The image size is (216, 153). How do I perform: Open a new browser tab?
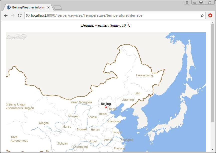[58, 8]
